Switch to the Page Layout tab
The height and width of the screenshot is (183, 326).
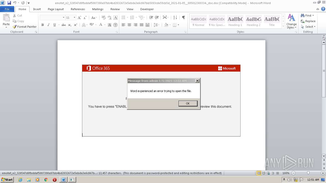click(x=56, y=9)
